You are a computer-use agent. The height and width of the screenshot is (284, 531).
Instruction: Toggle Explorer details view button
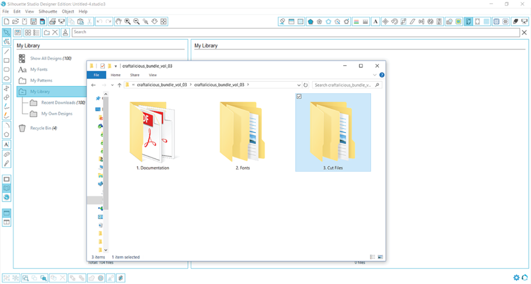pos(372,257)
